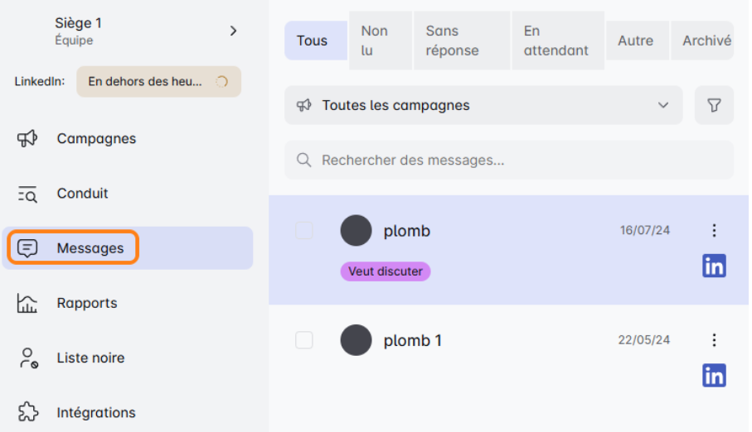This screenshot has height=432, width=752.
Task: Tick the checkbox beside plomb
Action: tap(304, 231)
